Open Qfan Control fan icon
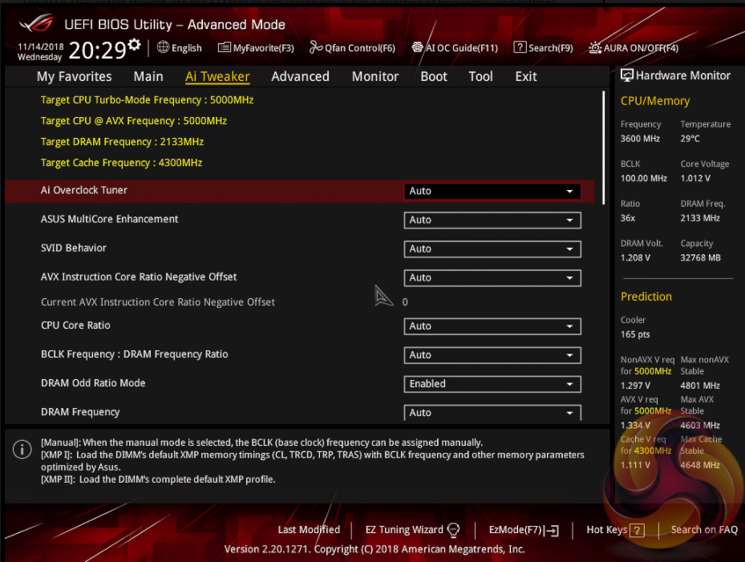Screen dimensions: 745x562 (x=316, y=47)
